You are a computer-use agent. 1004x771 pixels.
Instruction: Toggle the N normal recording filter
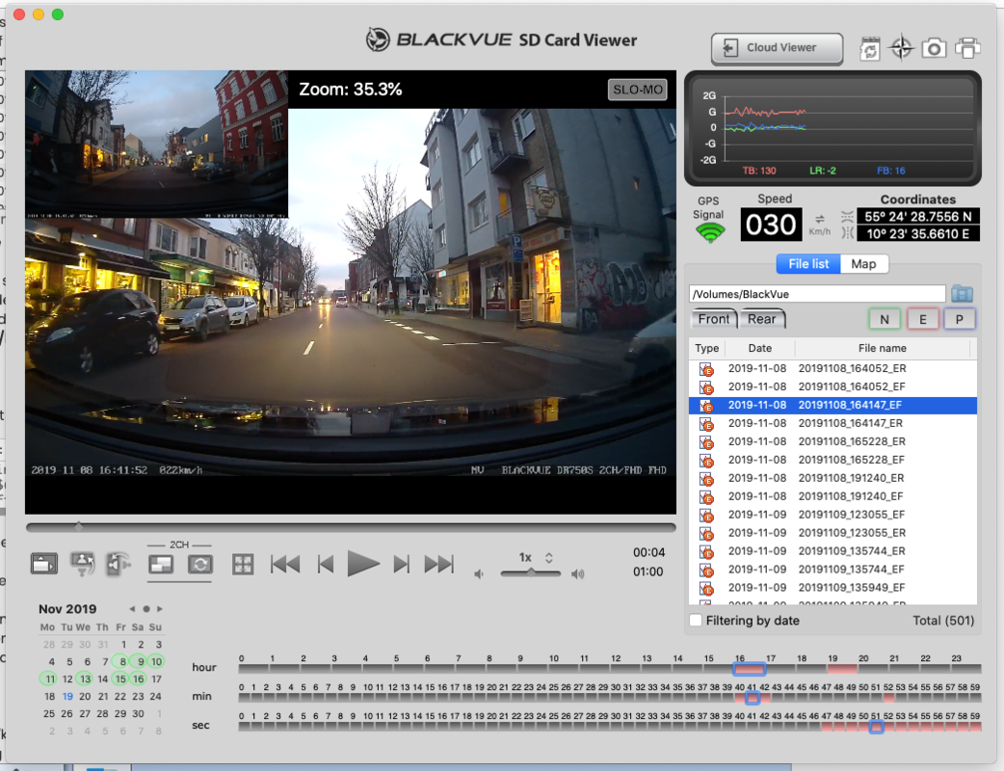pyautogui.click(x=884, y=319)
